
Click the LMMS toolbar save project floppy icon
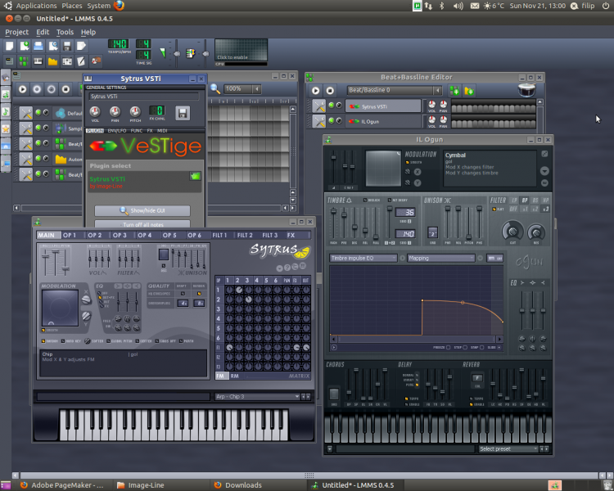[x=67, y=46]
